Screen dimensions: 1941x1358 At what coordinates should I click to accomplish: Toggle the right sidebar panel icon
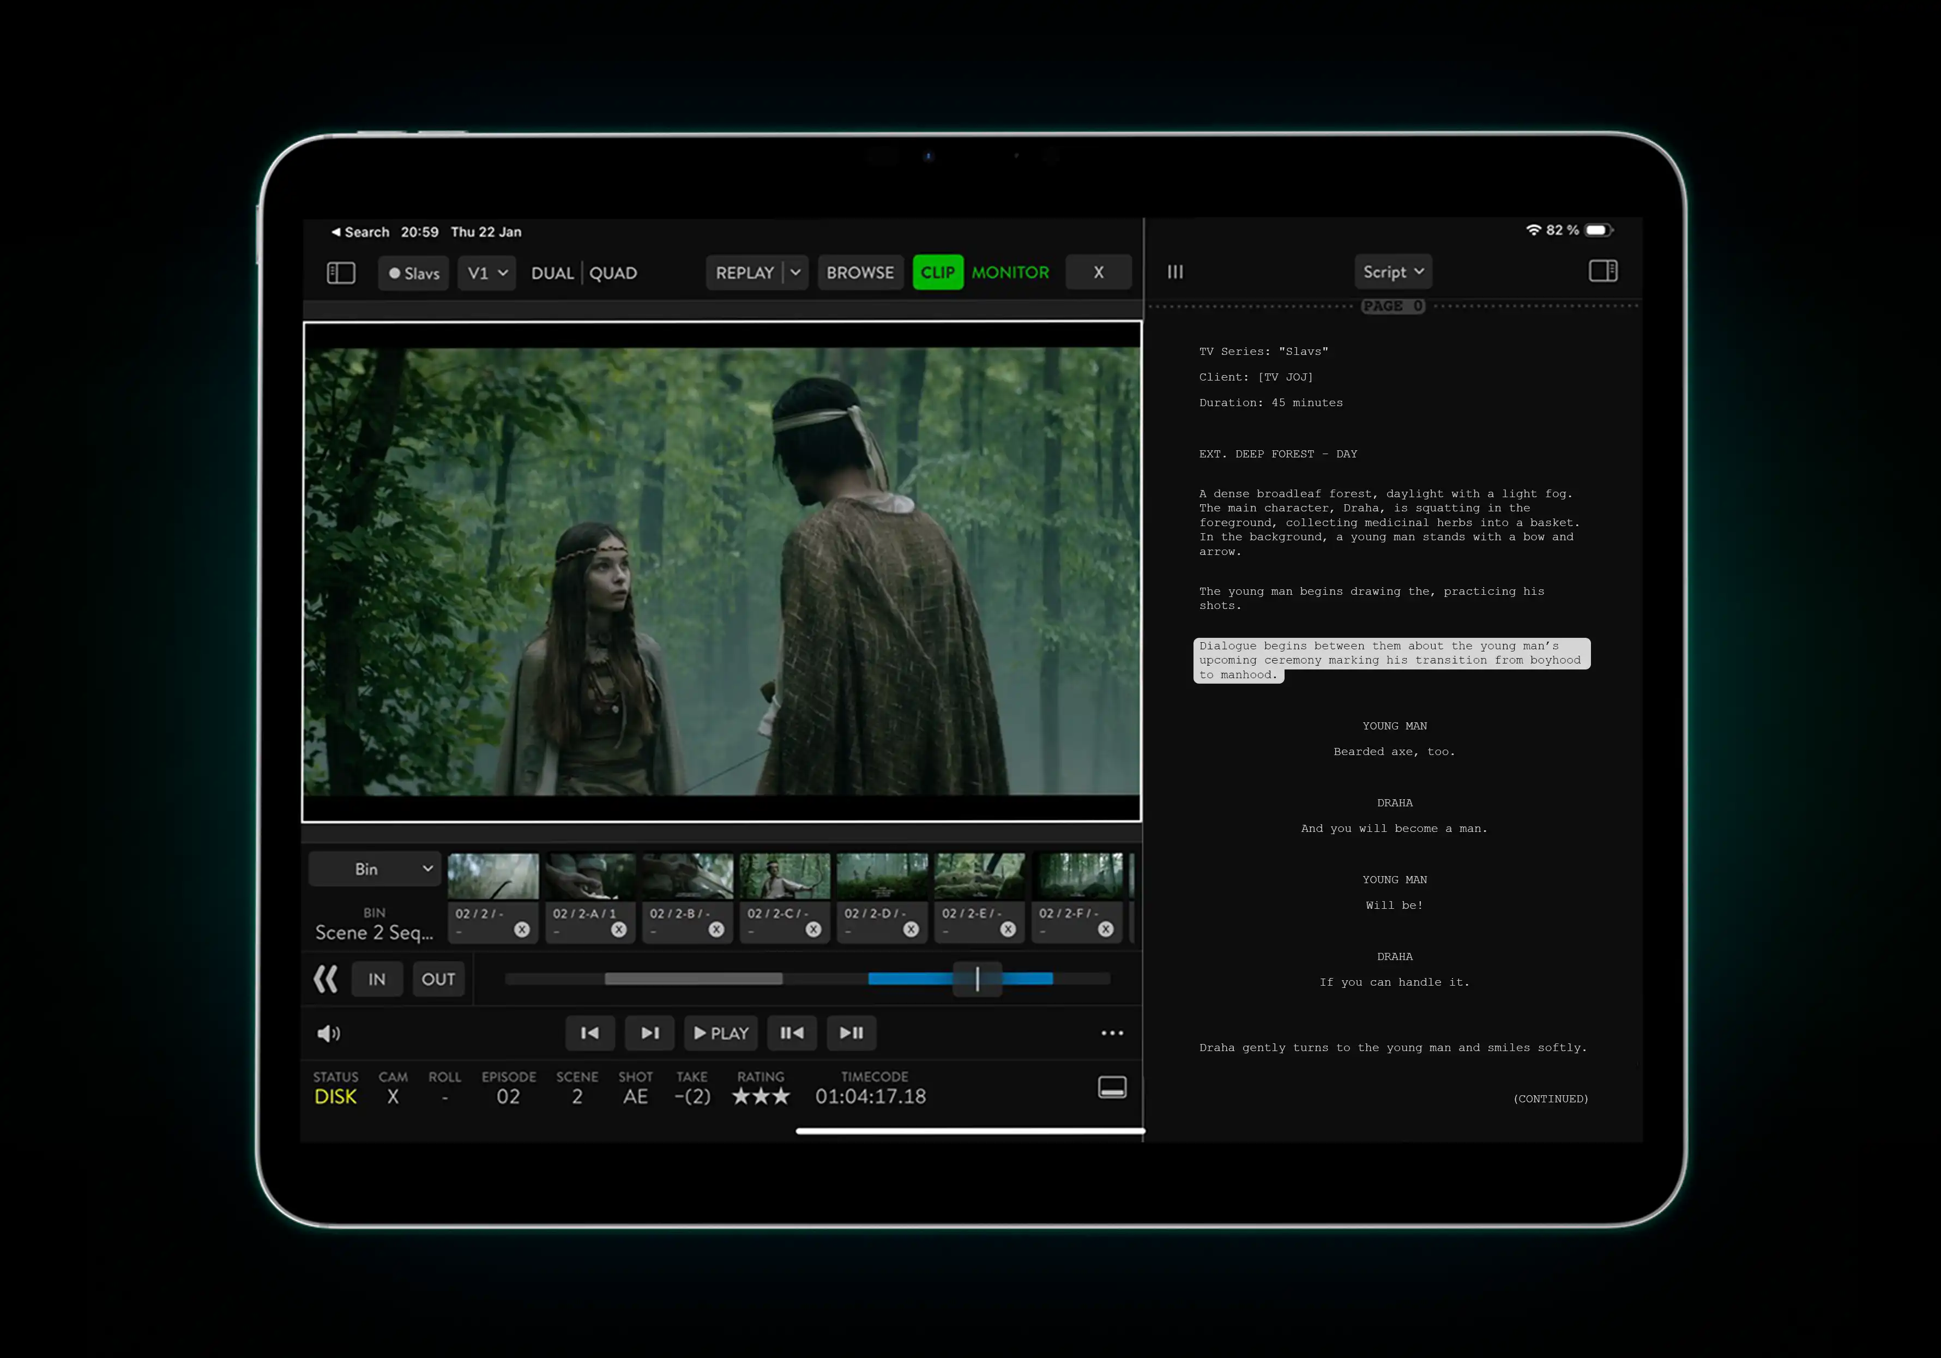[1603, 271]
